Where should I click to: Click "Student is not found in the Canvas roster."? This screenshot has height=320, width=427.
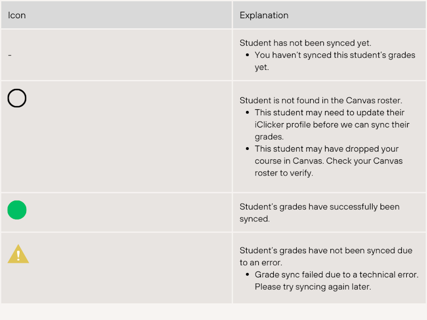(x=321, y=100)
